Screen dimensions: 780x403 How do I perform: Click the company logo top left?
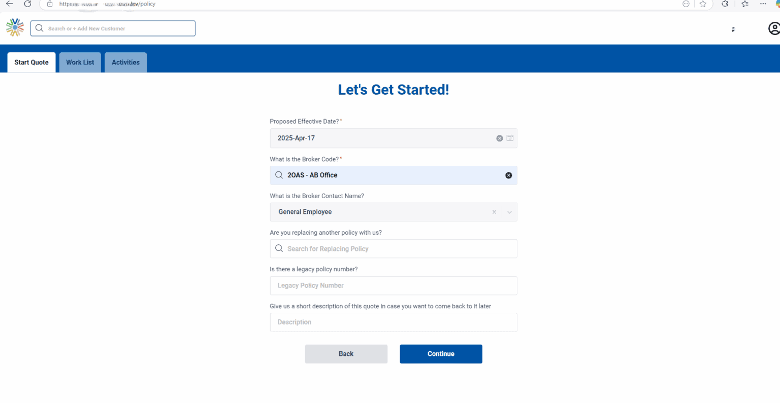(15, 27)
